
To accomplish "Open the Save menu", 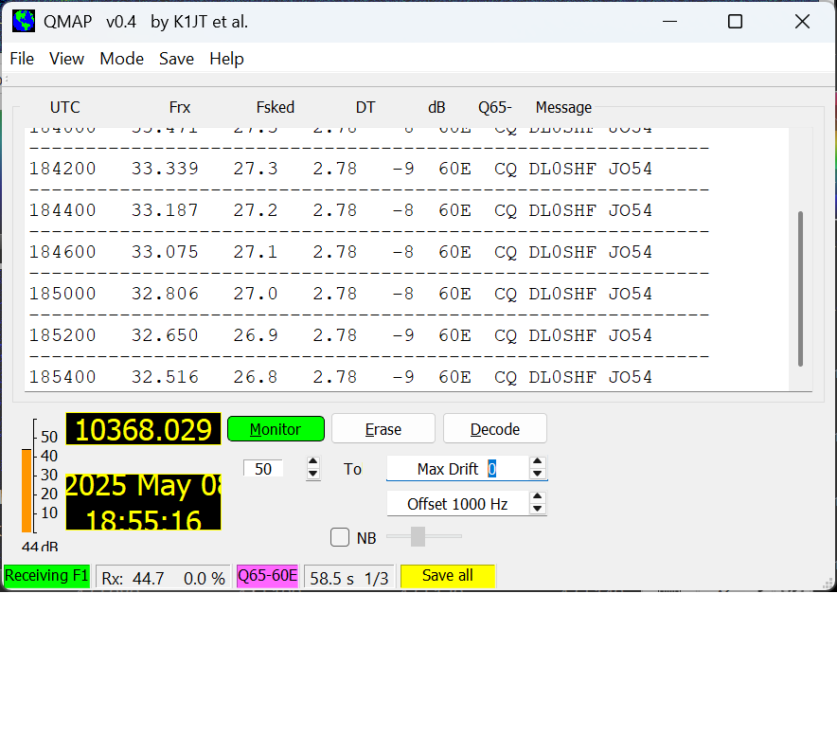I will click(x=176, y=58).
